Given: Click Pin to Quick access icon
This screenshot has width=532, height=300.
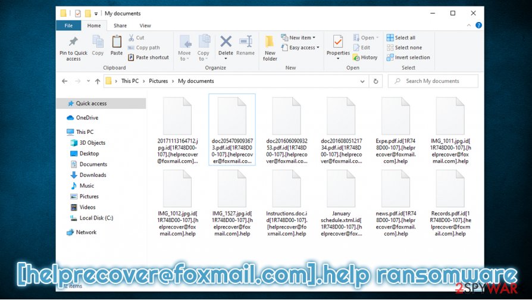Looking at the screenshot, I should [x=73, y=42].
